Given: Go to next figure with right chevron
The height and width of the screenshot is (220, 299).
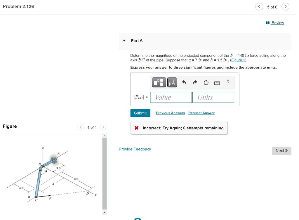Looking at the screenshot, I should pos(103,127).
